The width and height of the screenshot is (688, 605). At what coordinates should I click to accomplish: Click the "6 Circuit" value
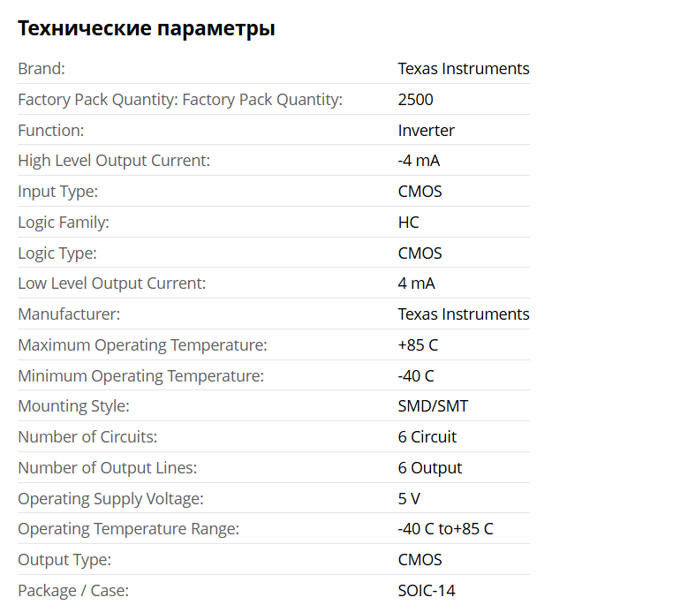click(427, 437)
